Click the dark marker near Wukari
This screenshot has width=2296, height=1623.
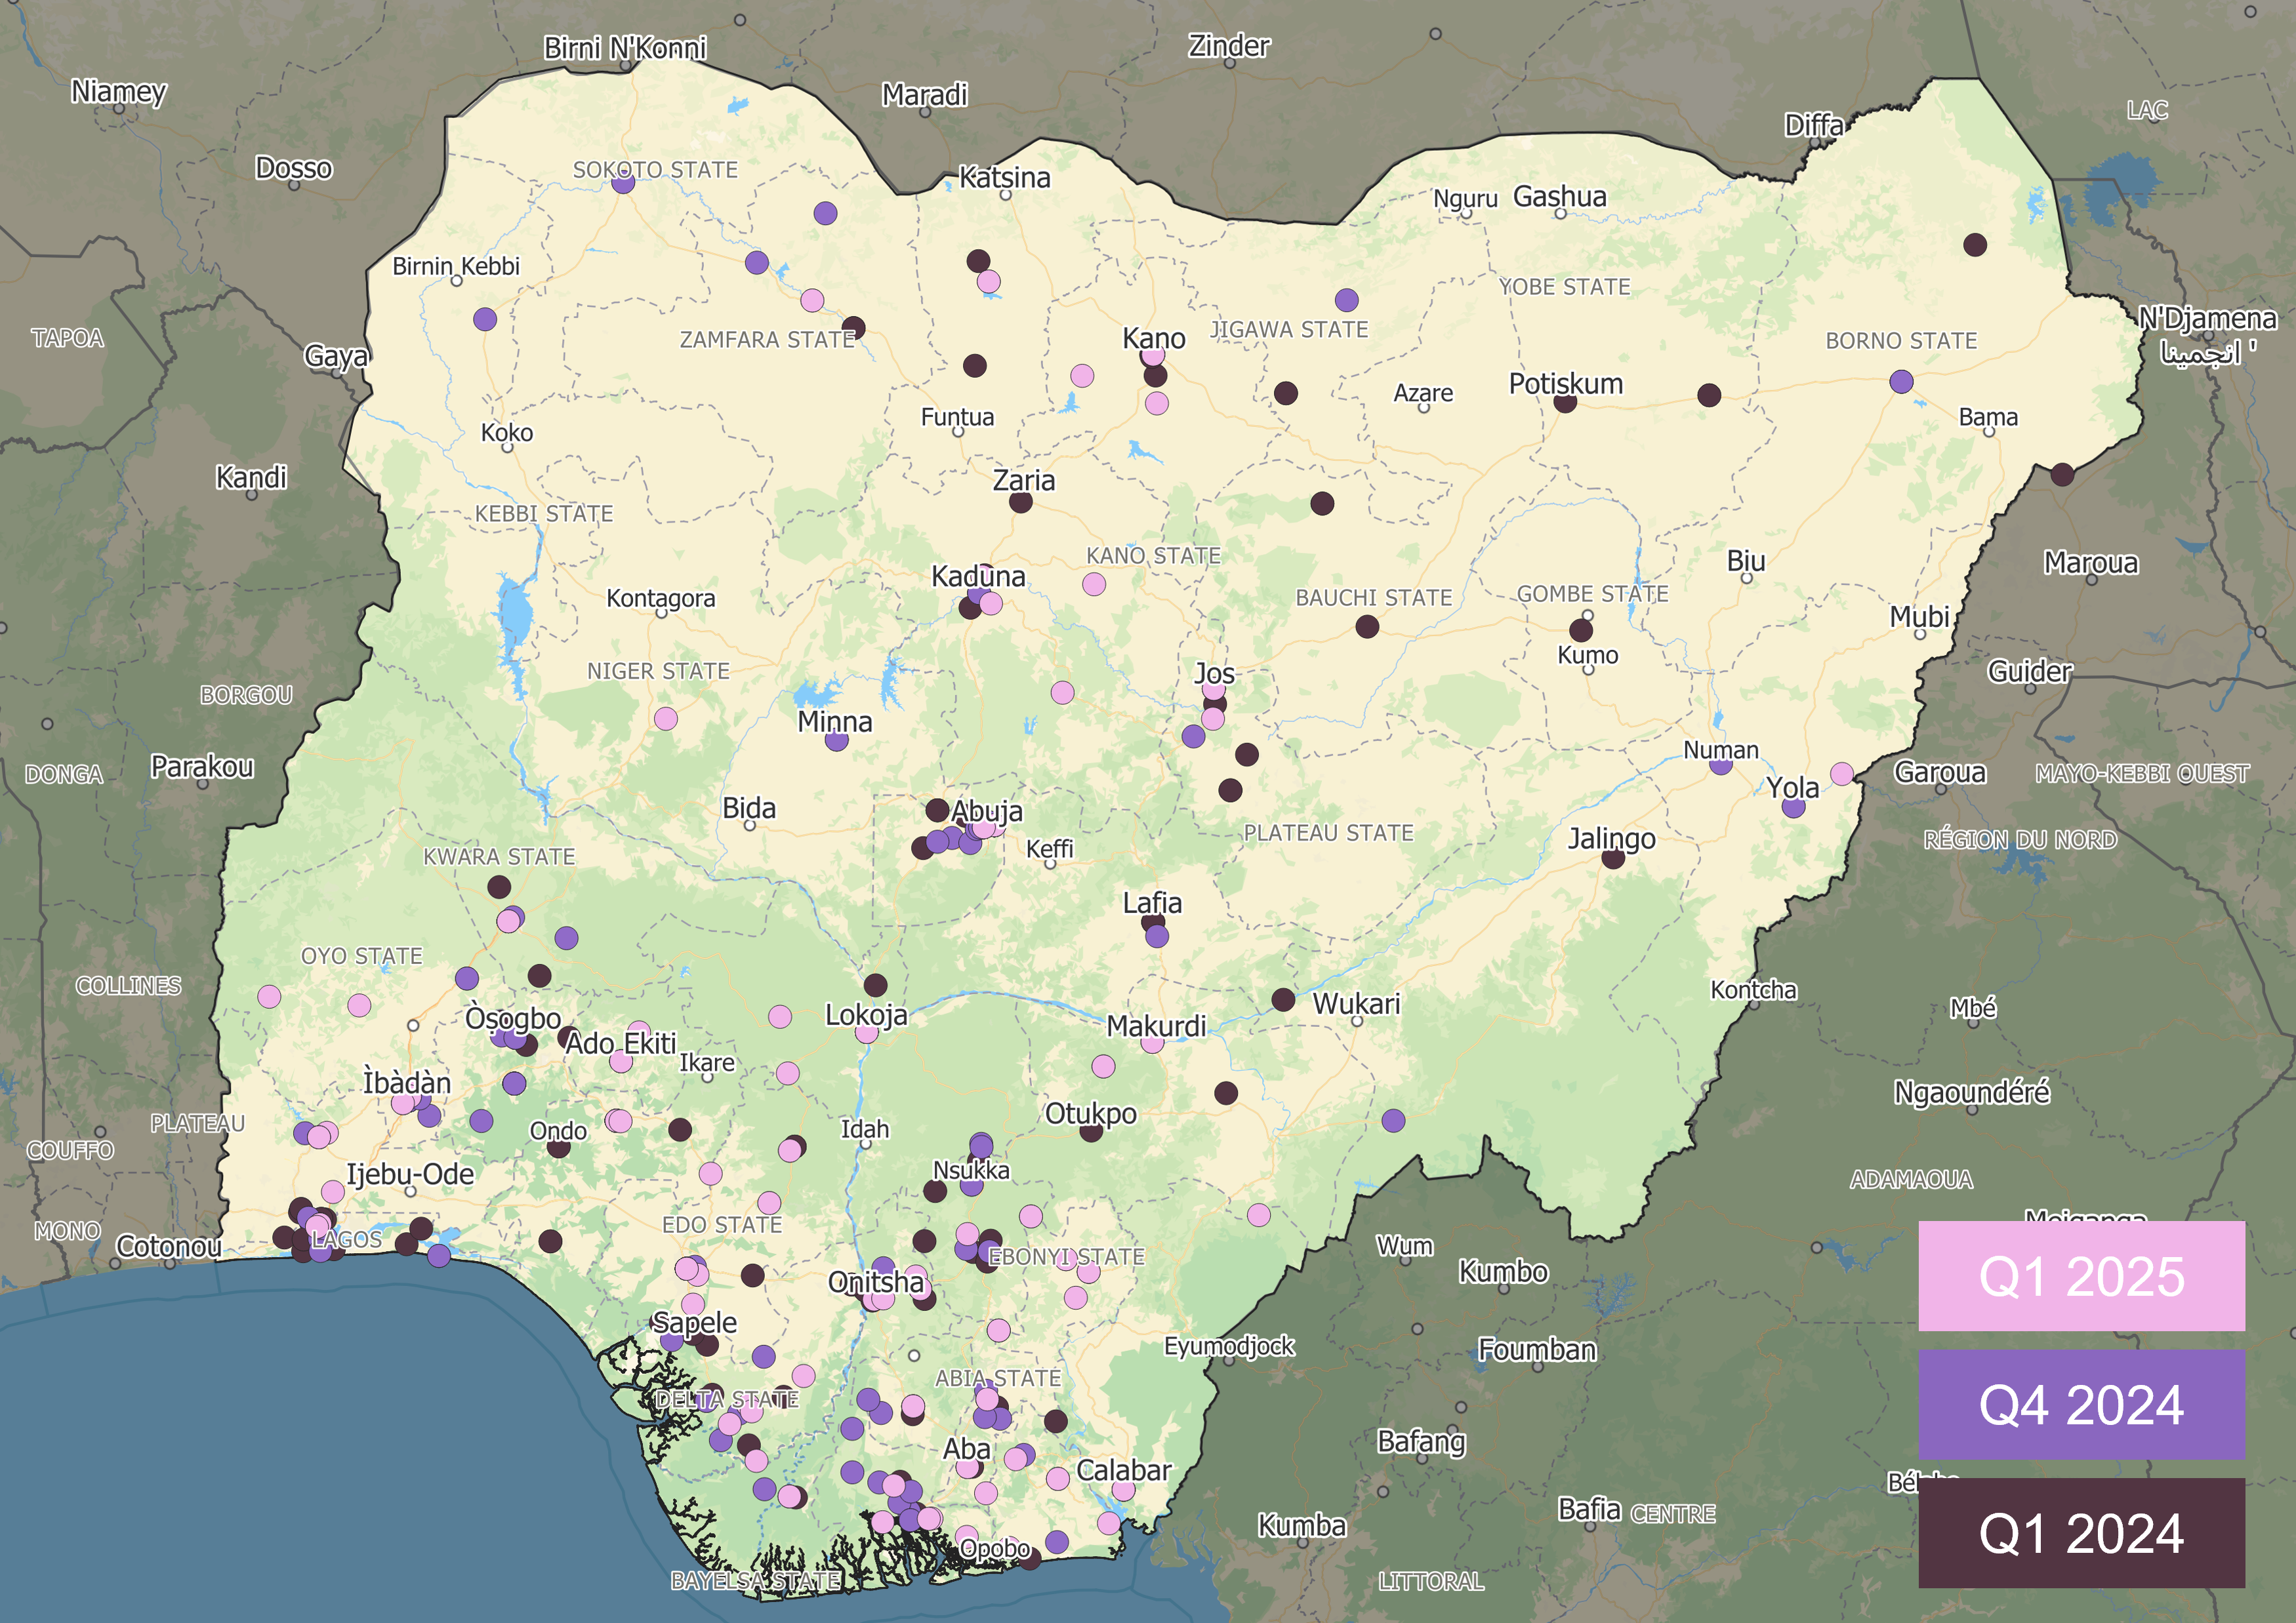(1284, 999)
